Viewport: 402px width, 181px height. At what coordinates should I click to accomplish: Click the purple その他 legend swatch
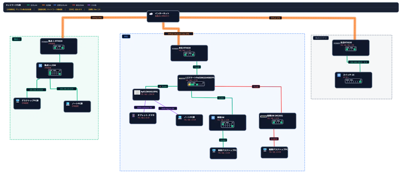[89, 5]
